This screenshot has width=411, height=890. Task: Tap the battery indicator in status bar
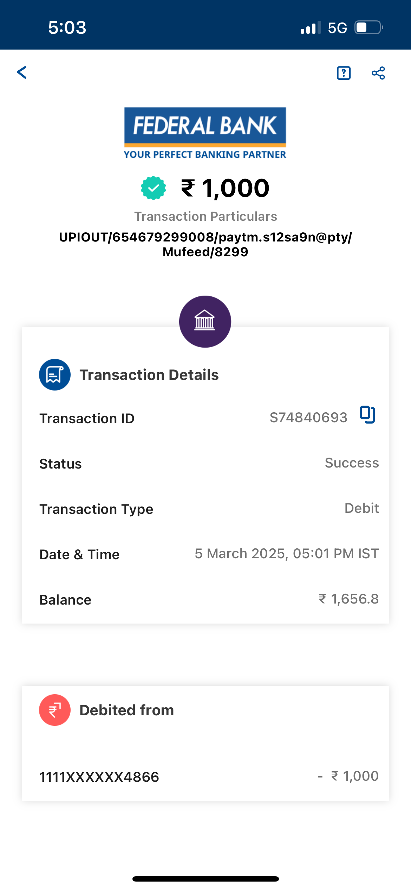tap(368, 27)
